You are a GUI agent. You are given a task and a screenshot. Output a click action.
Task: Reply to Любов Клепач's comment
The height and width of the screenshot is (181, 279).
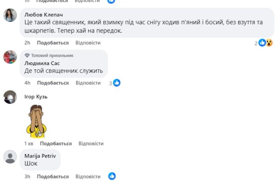88,43
